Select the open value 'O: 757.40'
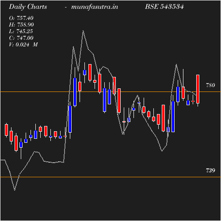This screenshot has height=221, width=221. point(21,18)
